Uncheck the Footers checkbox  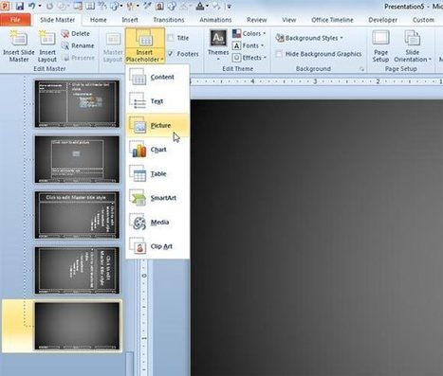click(171, 54)
